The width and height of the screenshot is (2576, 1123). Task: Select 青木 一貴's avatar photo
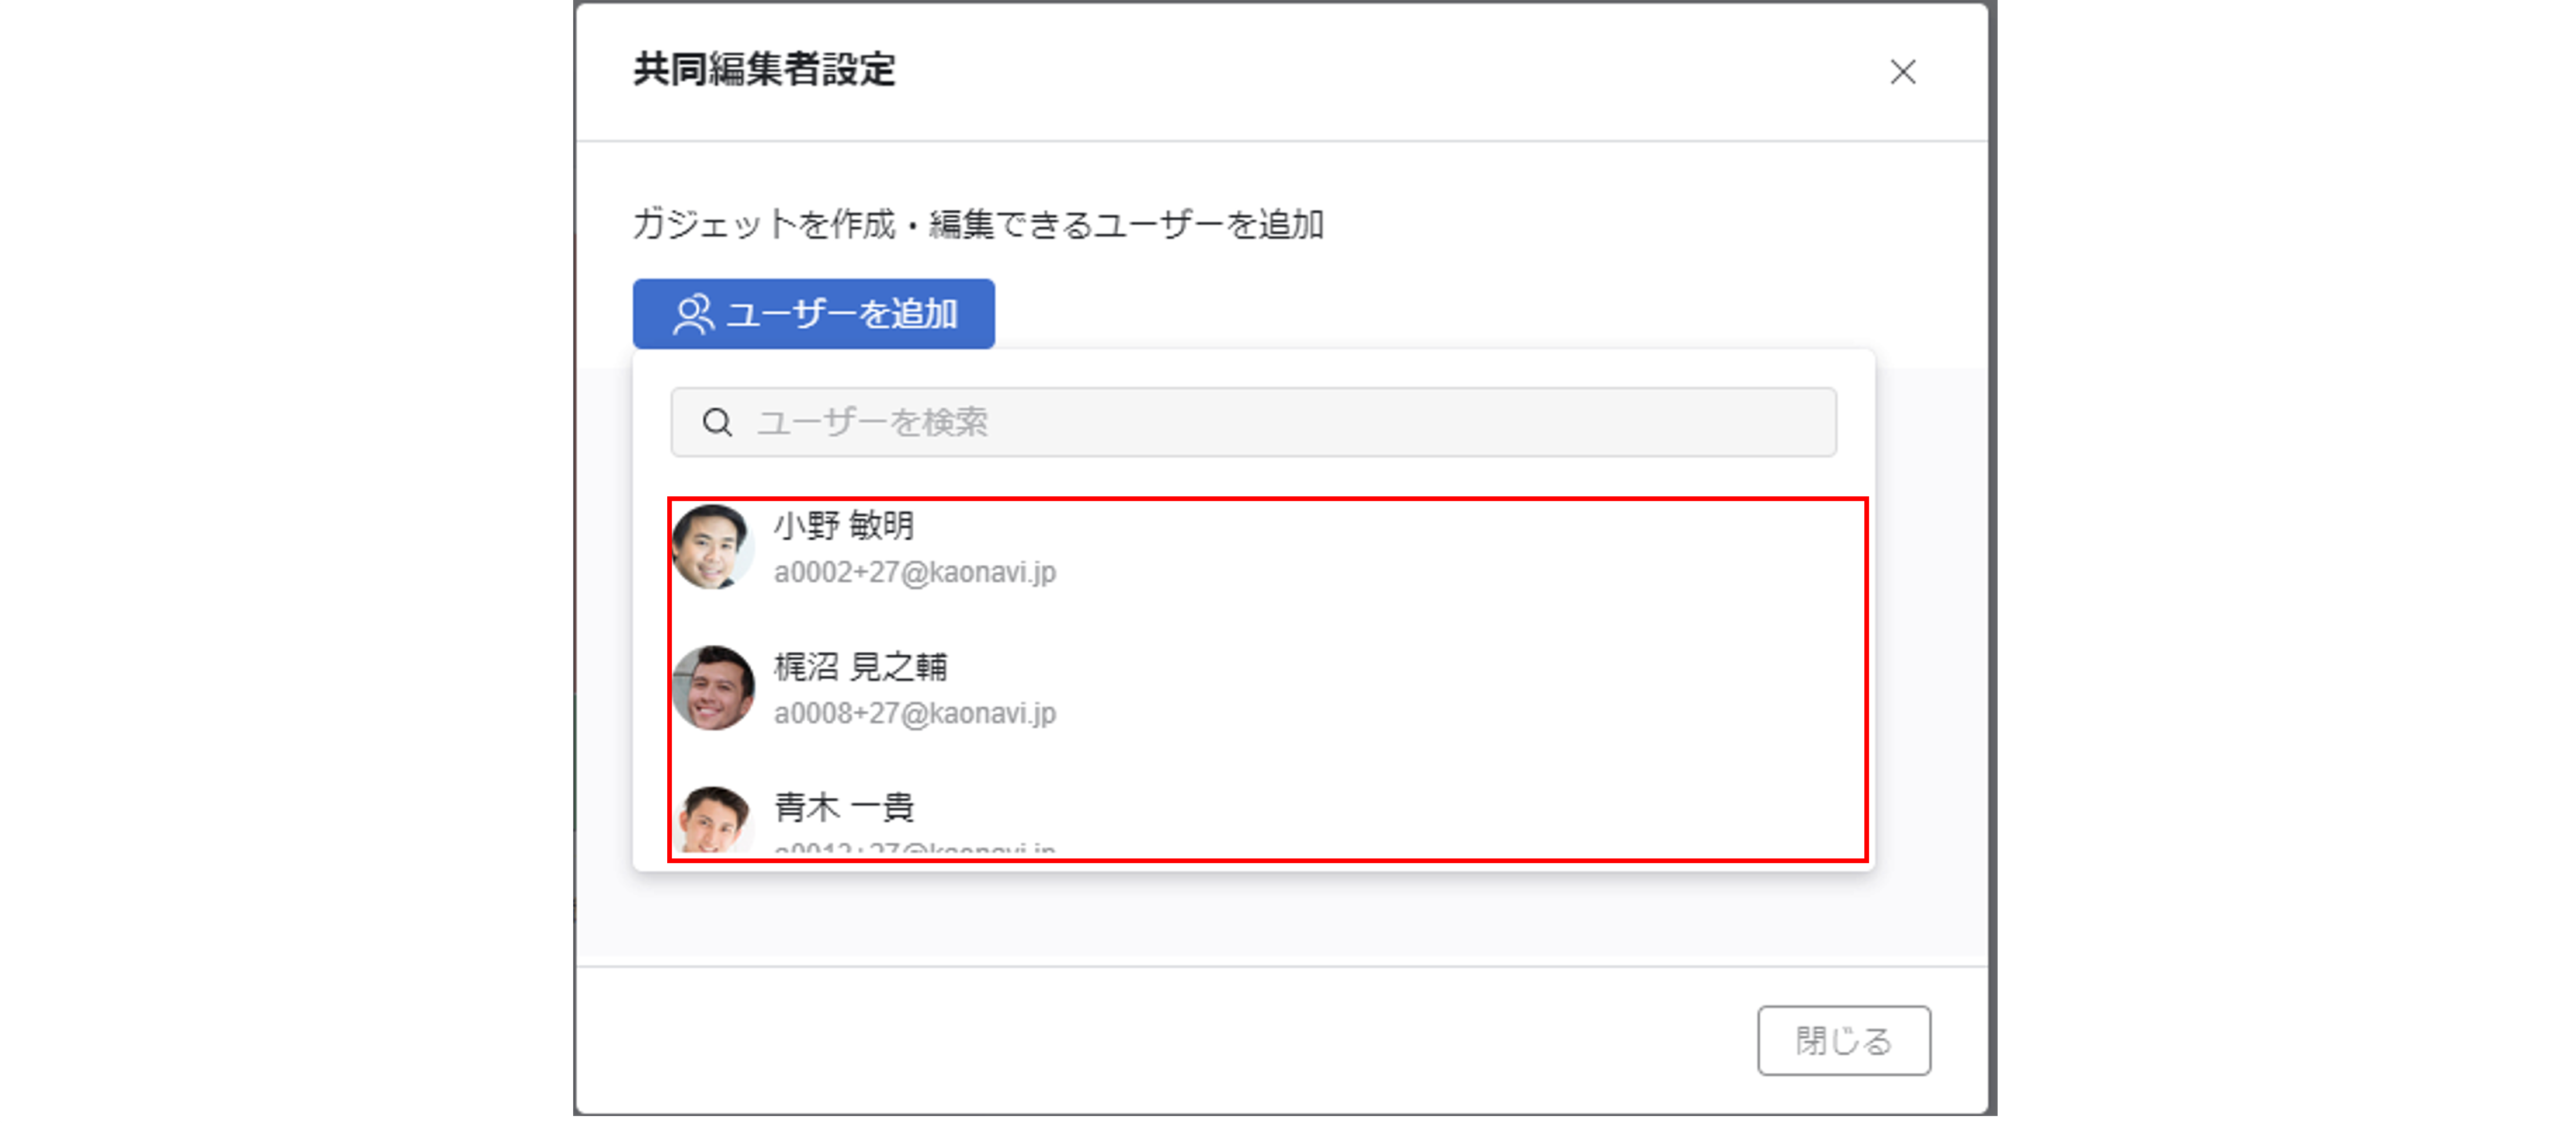tap(712, 820)
